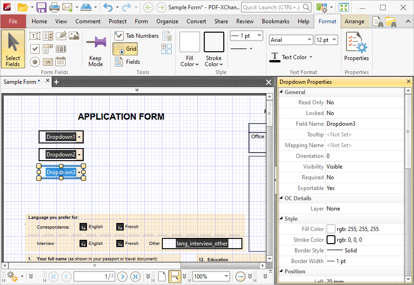This screenshot has width=414, height=285.
Task: Select the List Box field tool icon
Action: tap(48, 36)
